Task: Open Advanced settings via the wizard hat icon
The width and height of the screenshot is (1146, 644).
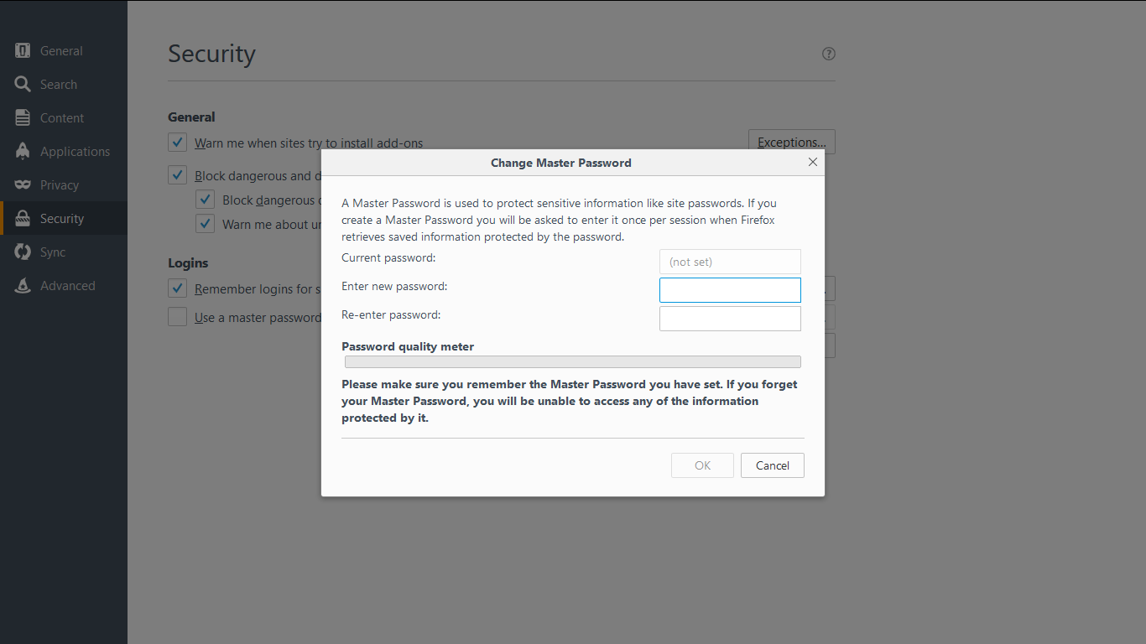Action: point(22,285)
